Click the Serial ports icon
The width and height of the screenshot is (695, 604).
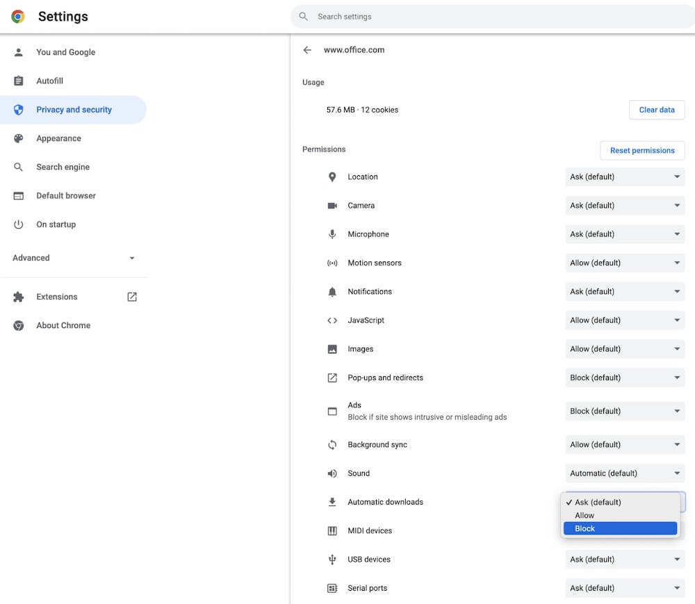332,588
